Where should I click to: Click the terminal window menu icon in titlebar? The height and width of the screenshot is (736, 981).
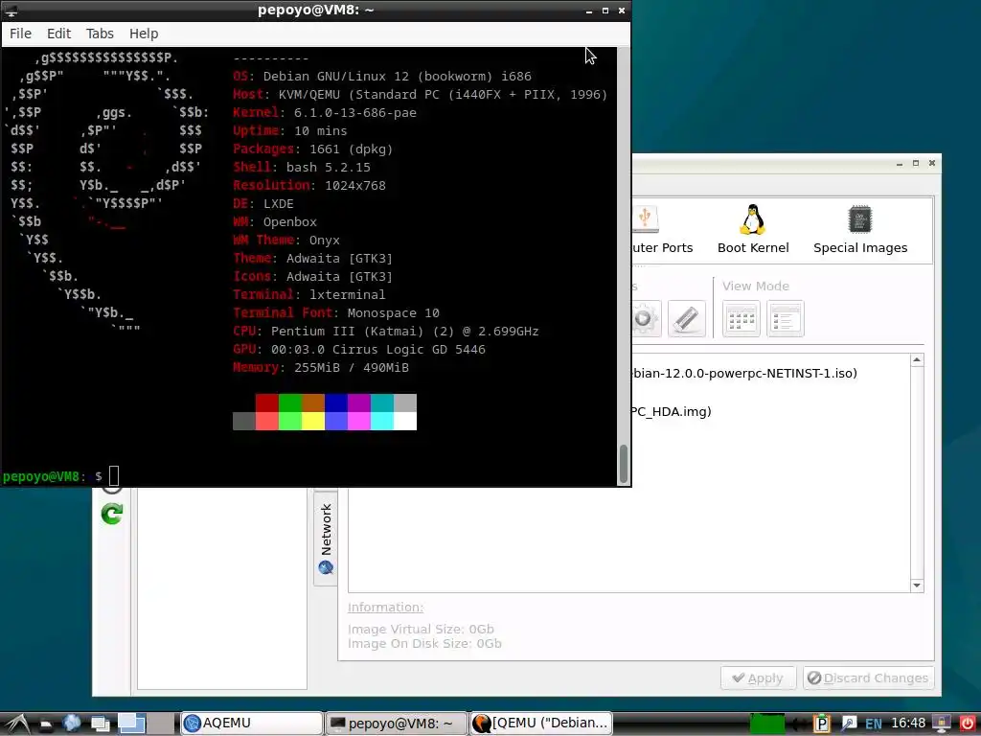[x=11, y=11]
